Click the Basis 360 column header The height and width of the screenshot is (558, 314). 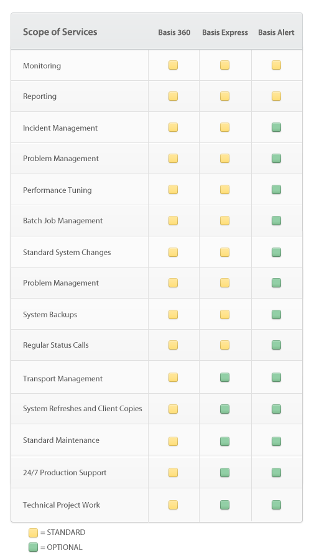[x=174, y=32]
